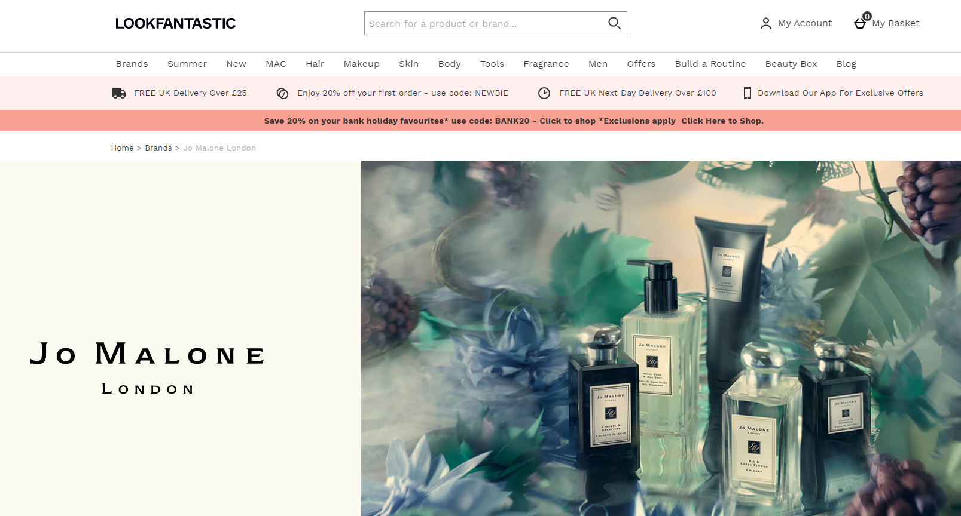Open the basket icon
Image resolution: width=961 pixels, height=516 pixels.
[x=860, y=23]
